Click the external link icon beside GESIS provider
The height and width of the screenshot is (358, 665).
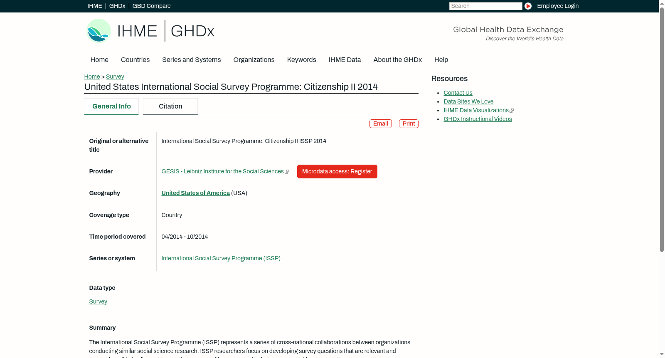[287, 172]
